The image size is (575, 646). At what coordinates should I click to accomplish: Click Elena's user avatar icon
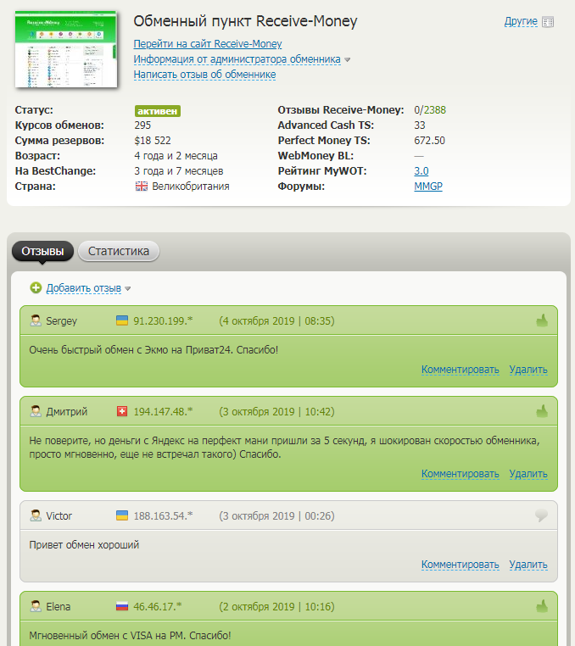coord(36,606)
